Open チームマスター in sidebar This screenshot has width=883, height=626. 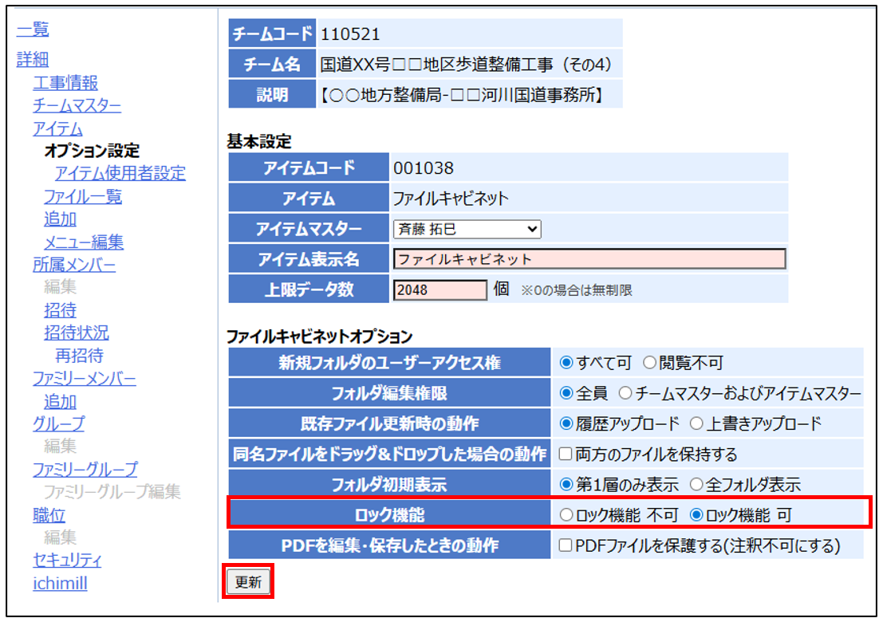(x=77, y=105)
